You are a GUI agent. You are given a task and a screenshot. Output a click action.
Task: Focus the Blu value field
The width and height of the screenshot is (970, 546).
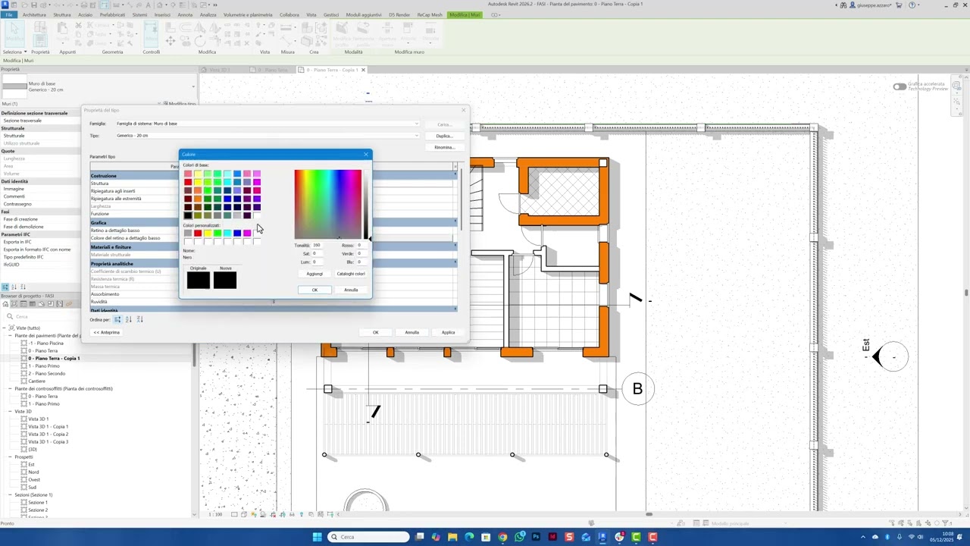point(362,262)
